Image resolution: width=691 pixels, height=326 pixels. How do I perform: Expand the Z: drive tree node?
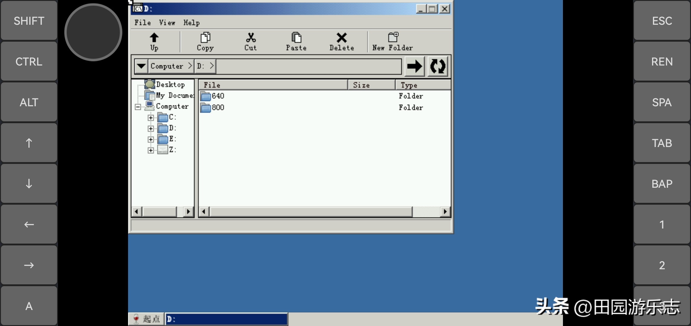151,150
